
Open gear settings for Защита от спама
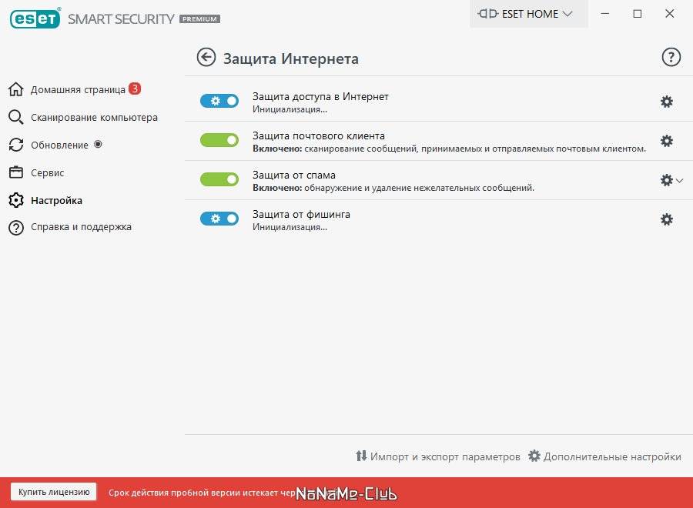(x=667, y=180)
